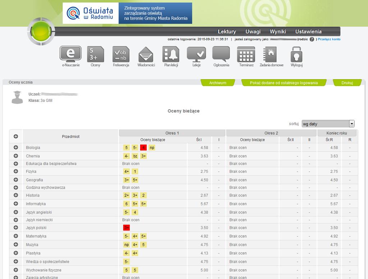Screen dimensions: 368x279
Task: Click the Okres 1 column header
Action: (x=172, y=133)
